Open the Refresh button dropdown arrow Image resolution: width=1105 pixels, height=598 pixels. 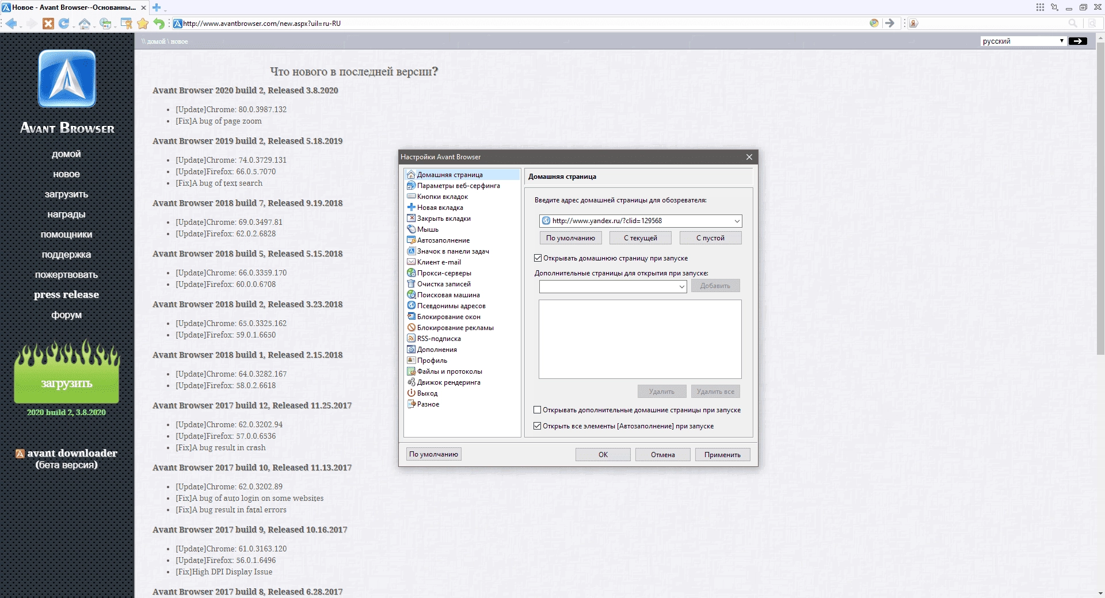(x=73, y=26)
